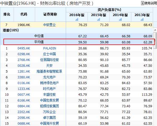
Task: Select the 资产负债率(%) group header
Action: [109, 10]
